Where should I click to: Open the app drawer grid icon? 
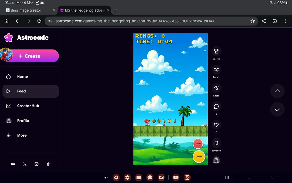pos(105,177)
